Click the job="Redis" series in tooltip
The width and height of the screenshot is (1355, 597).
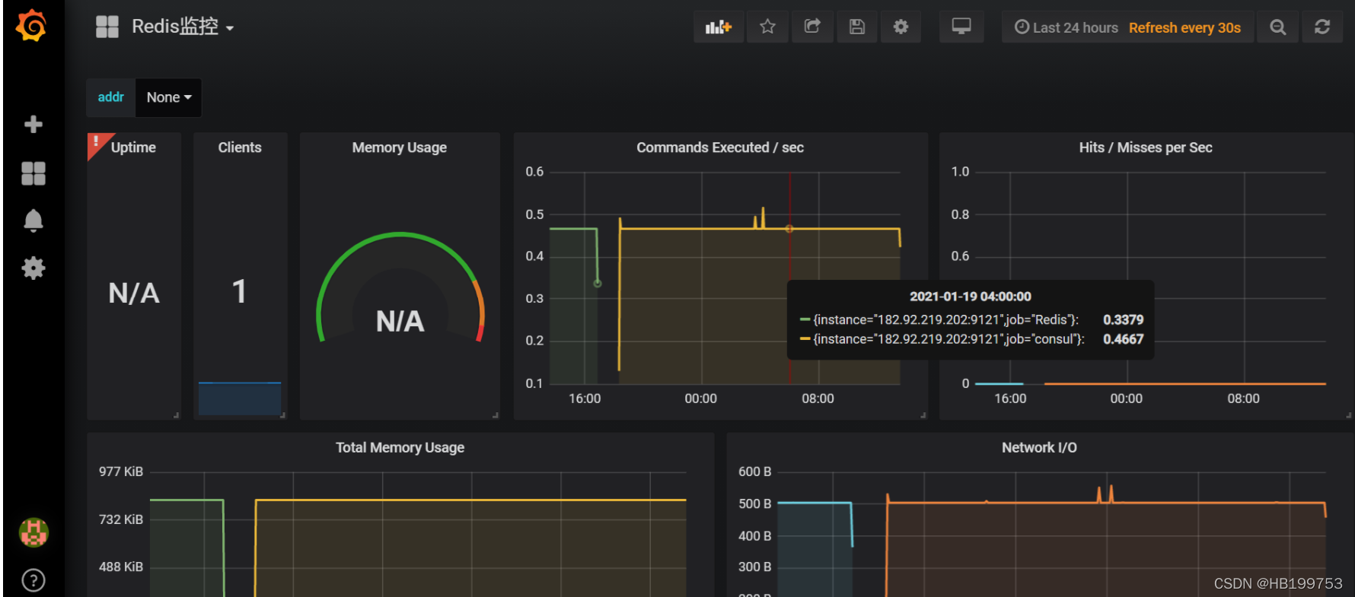pos(945,320)
